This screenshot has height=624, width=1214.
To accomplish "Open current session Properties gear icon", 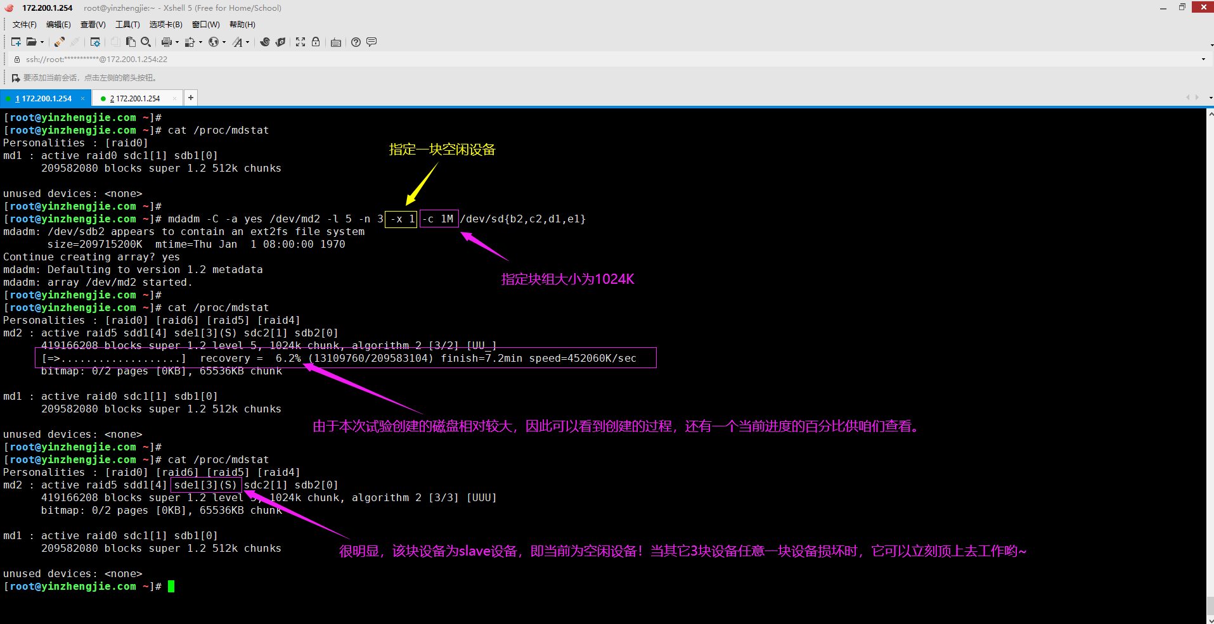I will point(96,42).
